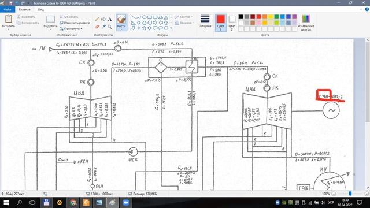370x208 pixels.
Task: Choose the diamond shape
Action: click(139, 23)
